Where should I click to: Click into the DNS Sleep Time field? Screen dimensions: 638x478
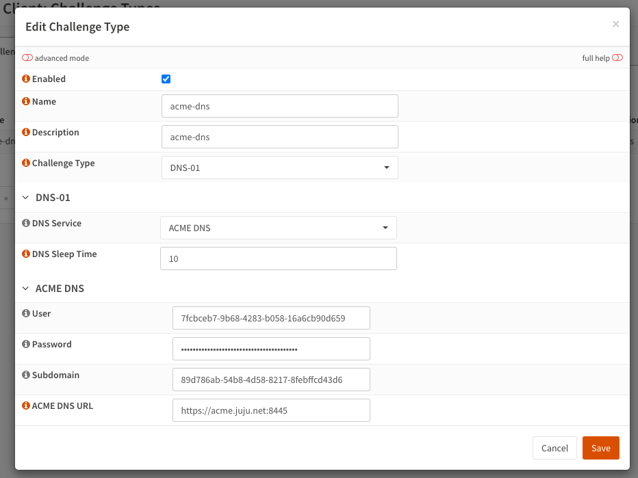click(x=279, y=258)
